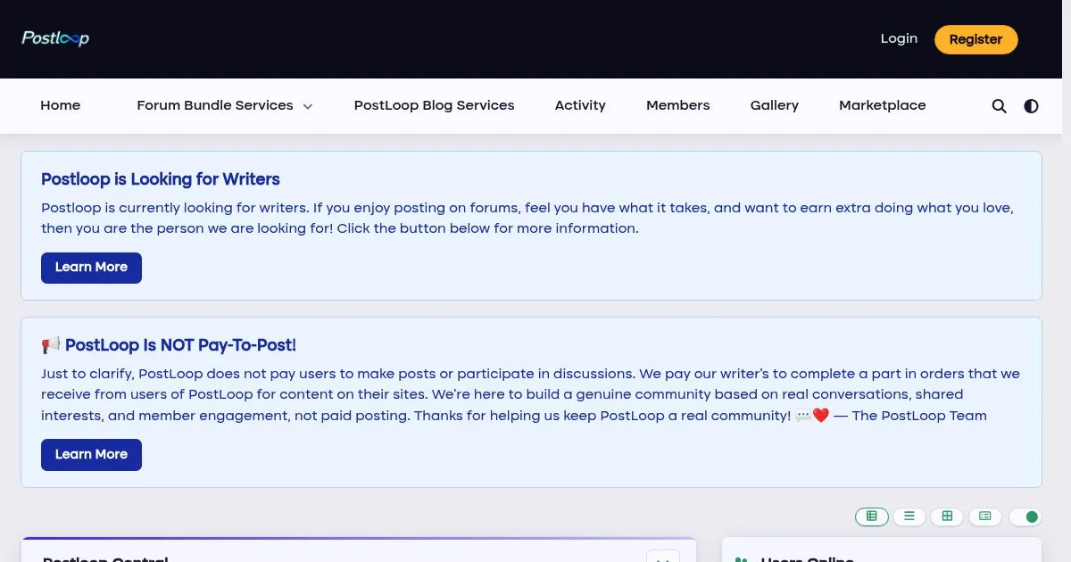Select the list layout view icon
Viewport: 1071px width, 562px height.
coord(909,517)
